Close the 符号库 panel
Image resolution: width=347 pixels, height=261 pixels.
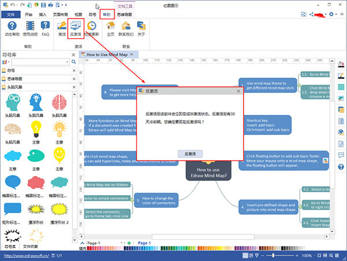click(73, 54)
